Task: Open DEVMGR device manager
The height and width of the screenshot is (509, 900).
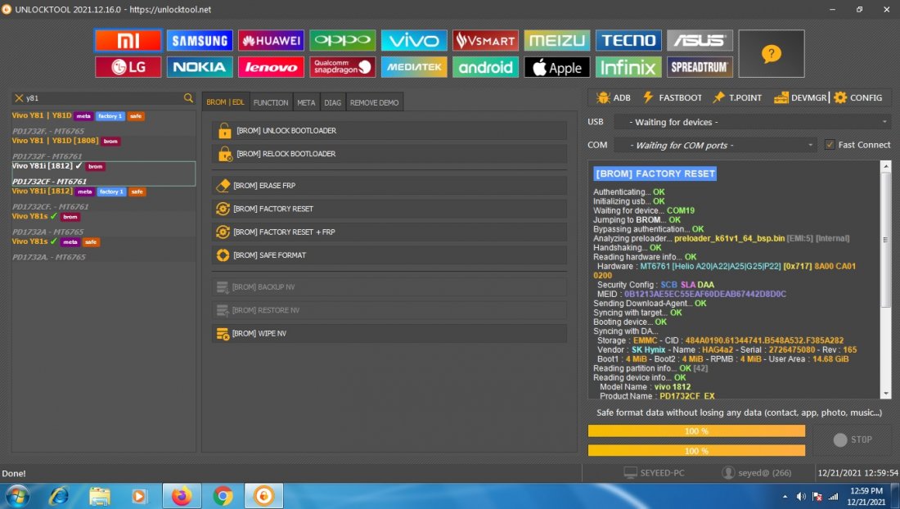Action: click(x=800, y=97)
